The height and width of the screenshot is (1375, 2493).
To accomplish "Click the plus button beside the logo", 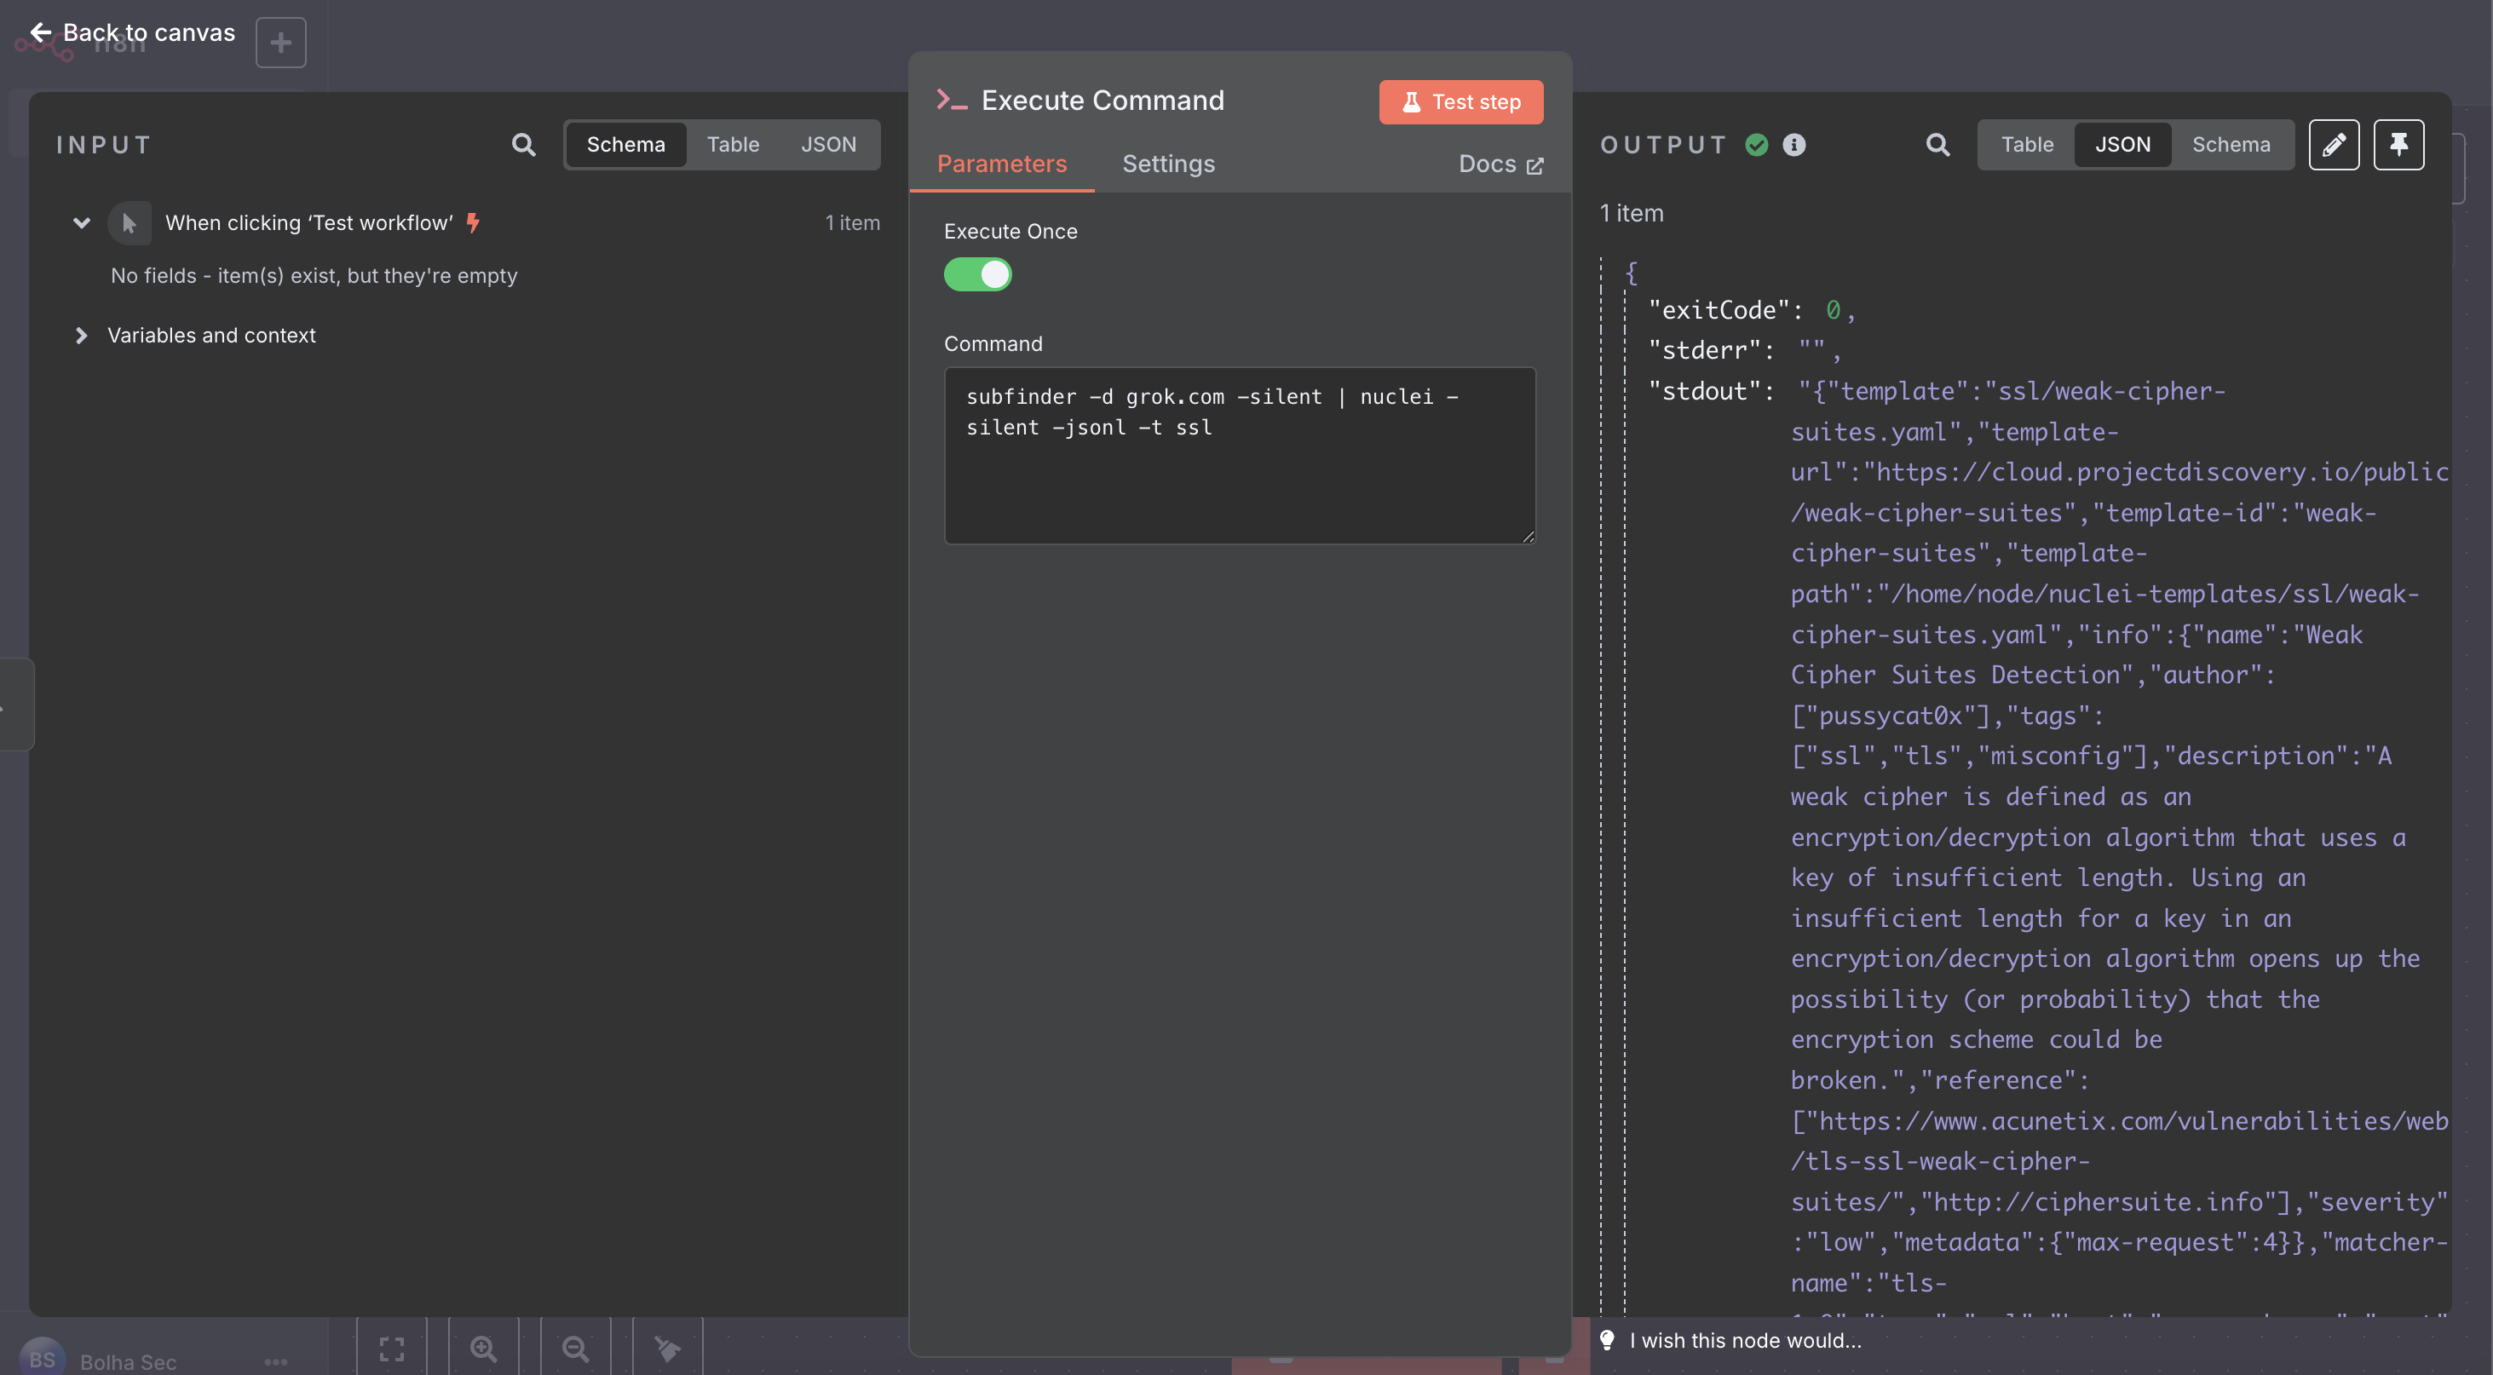I will point(280,43).
